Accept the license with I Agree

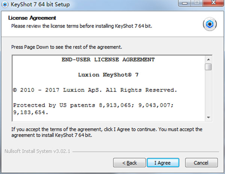pos(163,163)
